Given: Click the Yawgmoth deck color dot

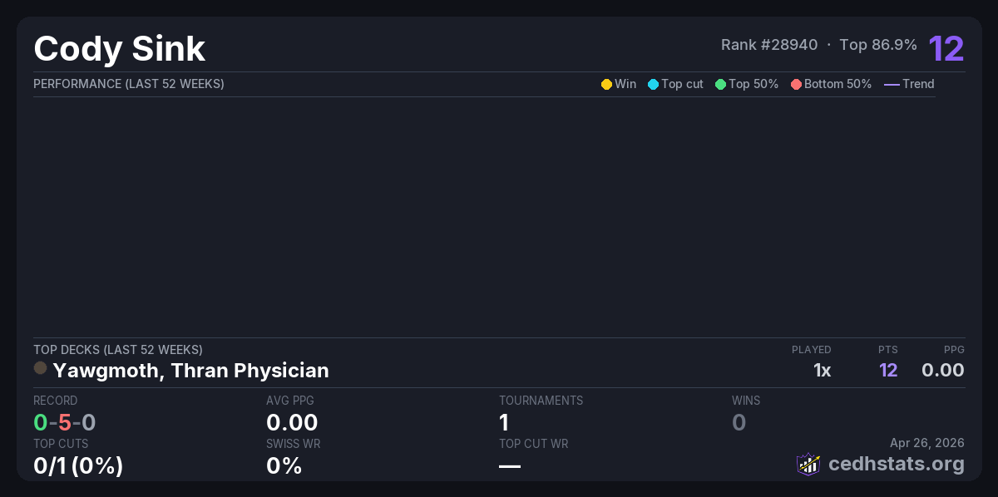Looking at the screenshot, I should point(40,367).
